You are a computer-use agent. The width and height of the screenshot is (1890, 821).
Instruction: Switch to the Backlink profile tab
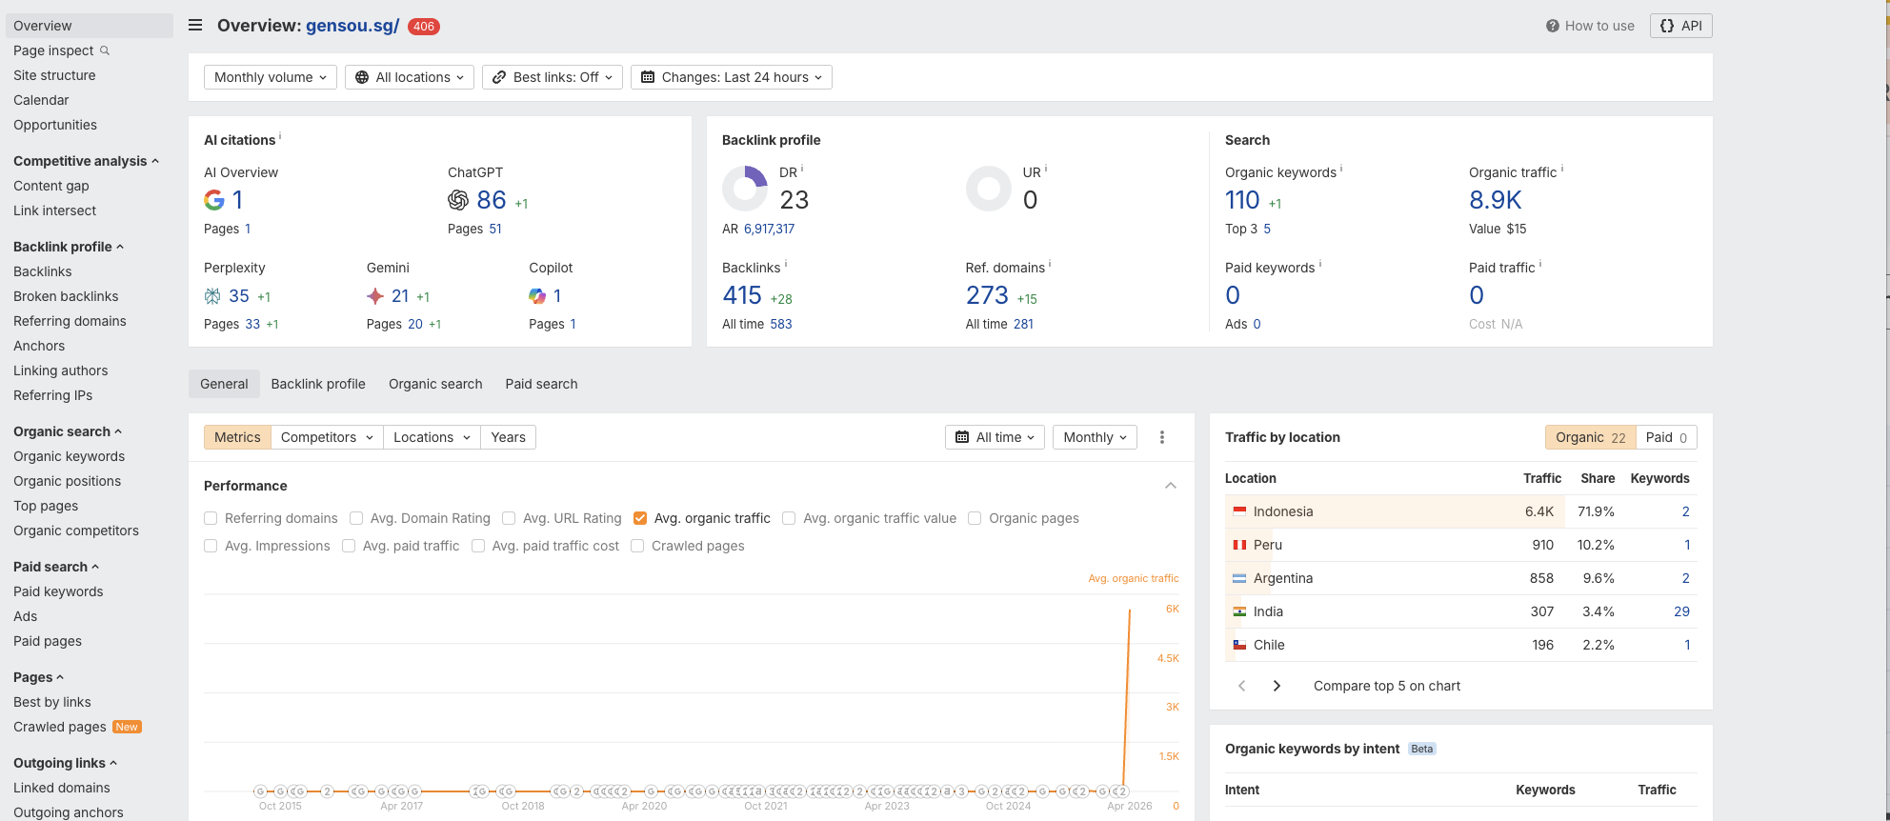(318, 384)
